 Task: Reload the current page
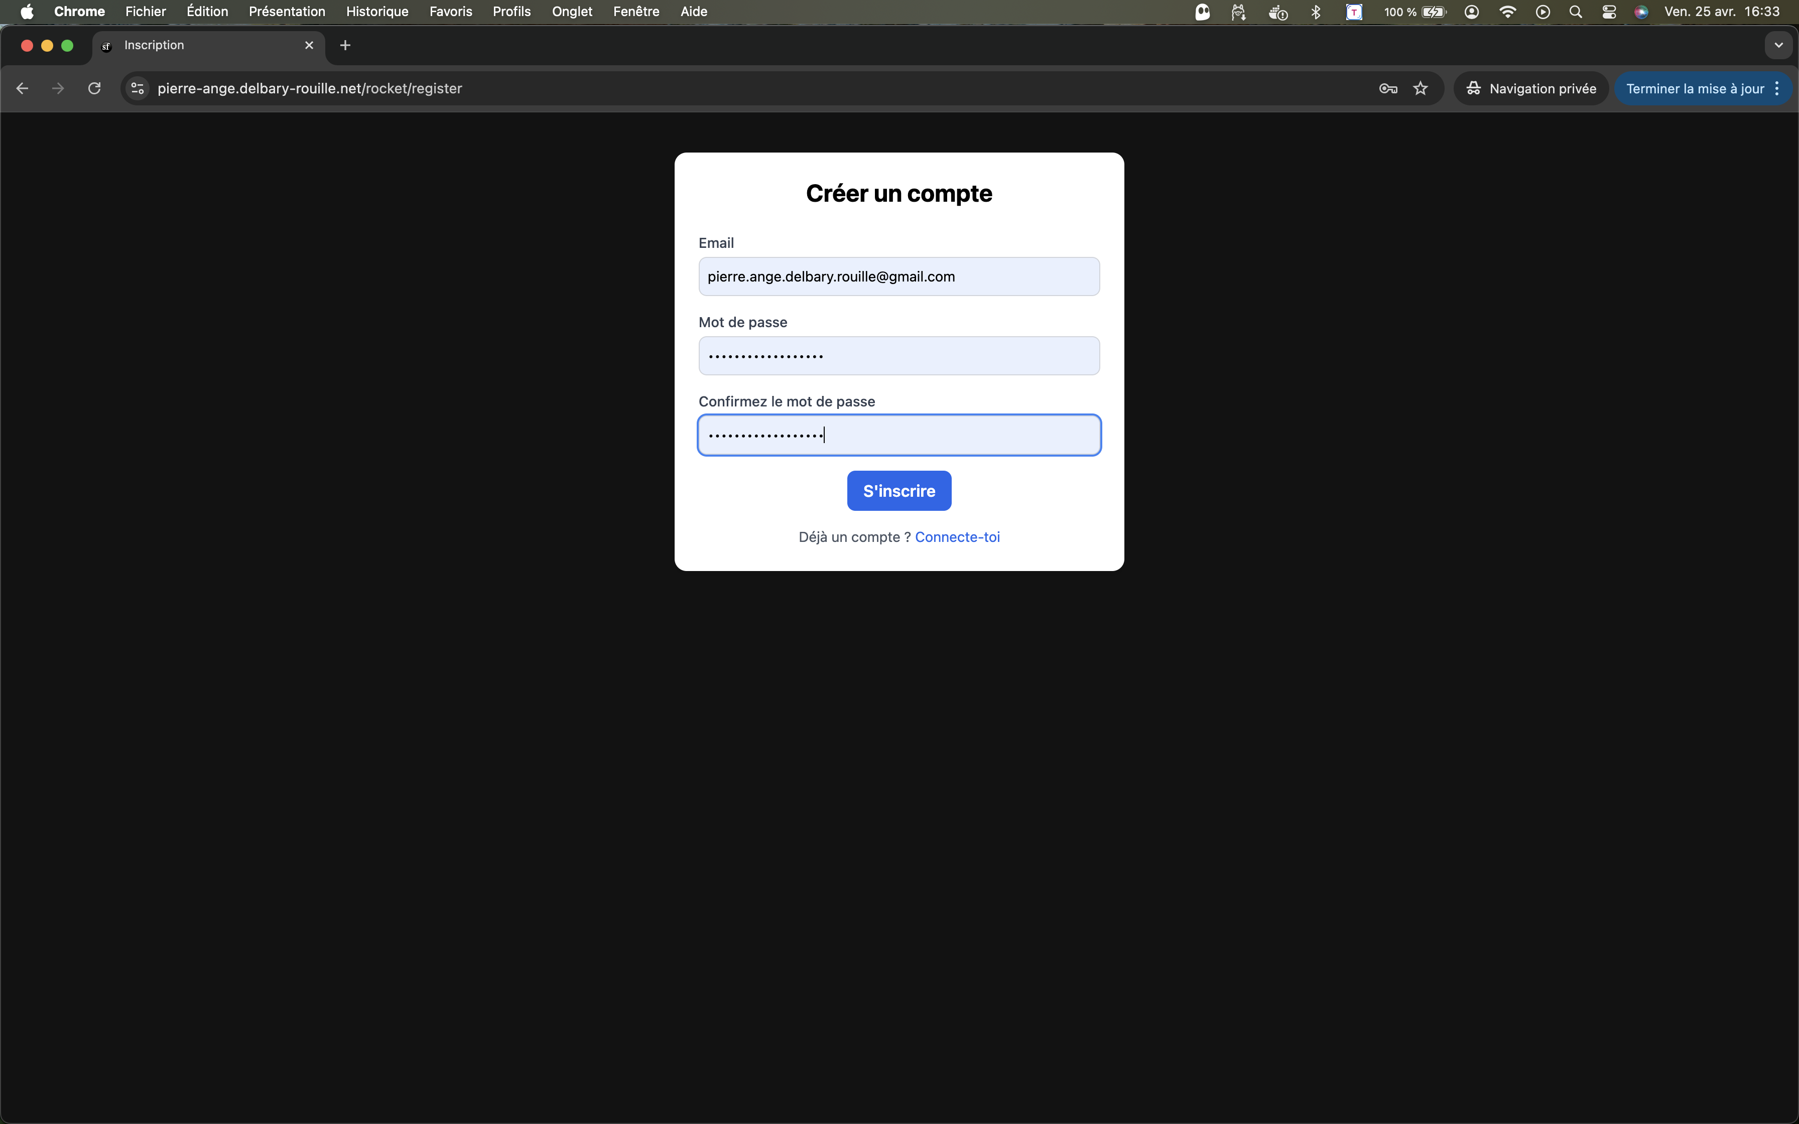point(94,88)
